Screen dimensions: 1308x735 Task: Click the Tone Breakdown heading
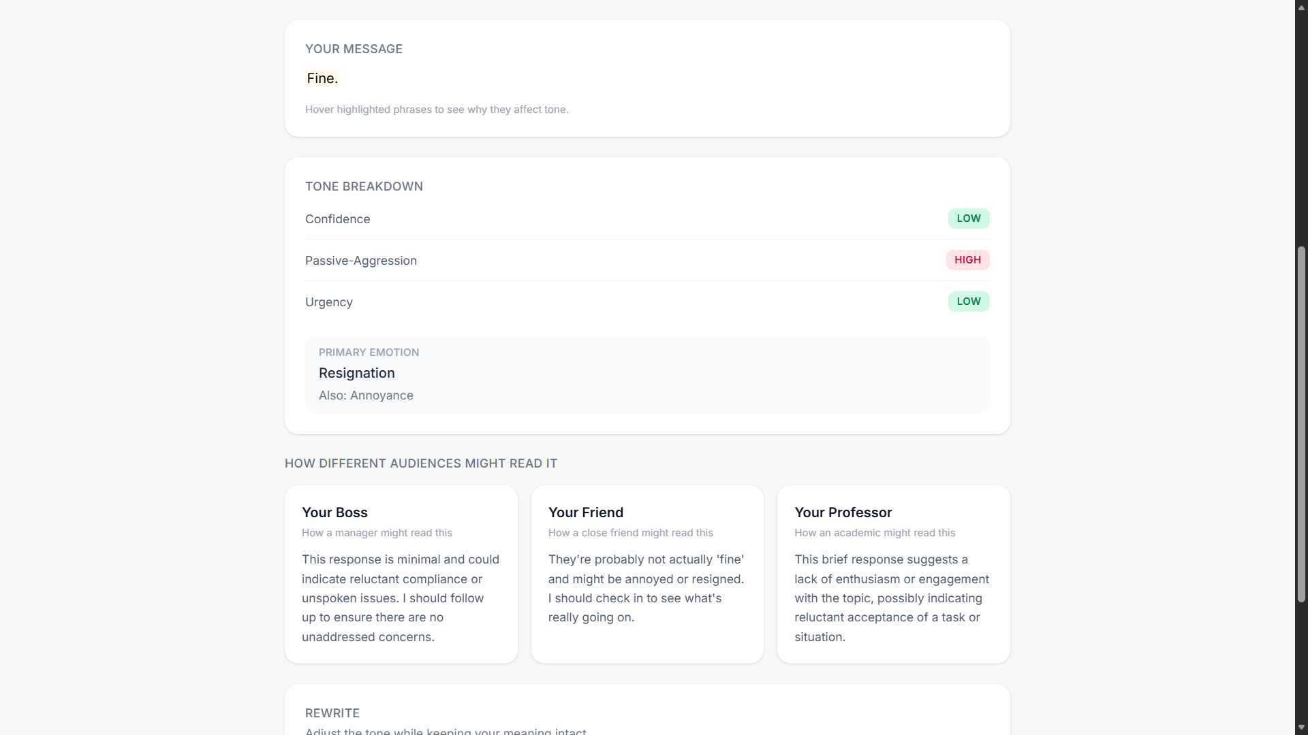pyautogui.click(x=364, y=186)
